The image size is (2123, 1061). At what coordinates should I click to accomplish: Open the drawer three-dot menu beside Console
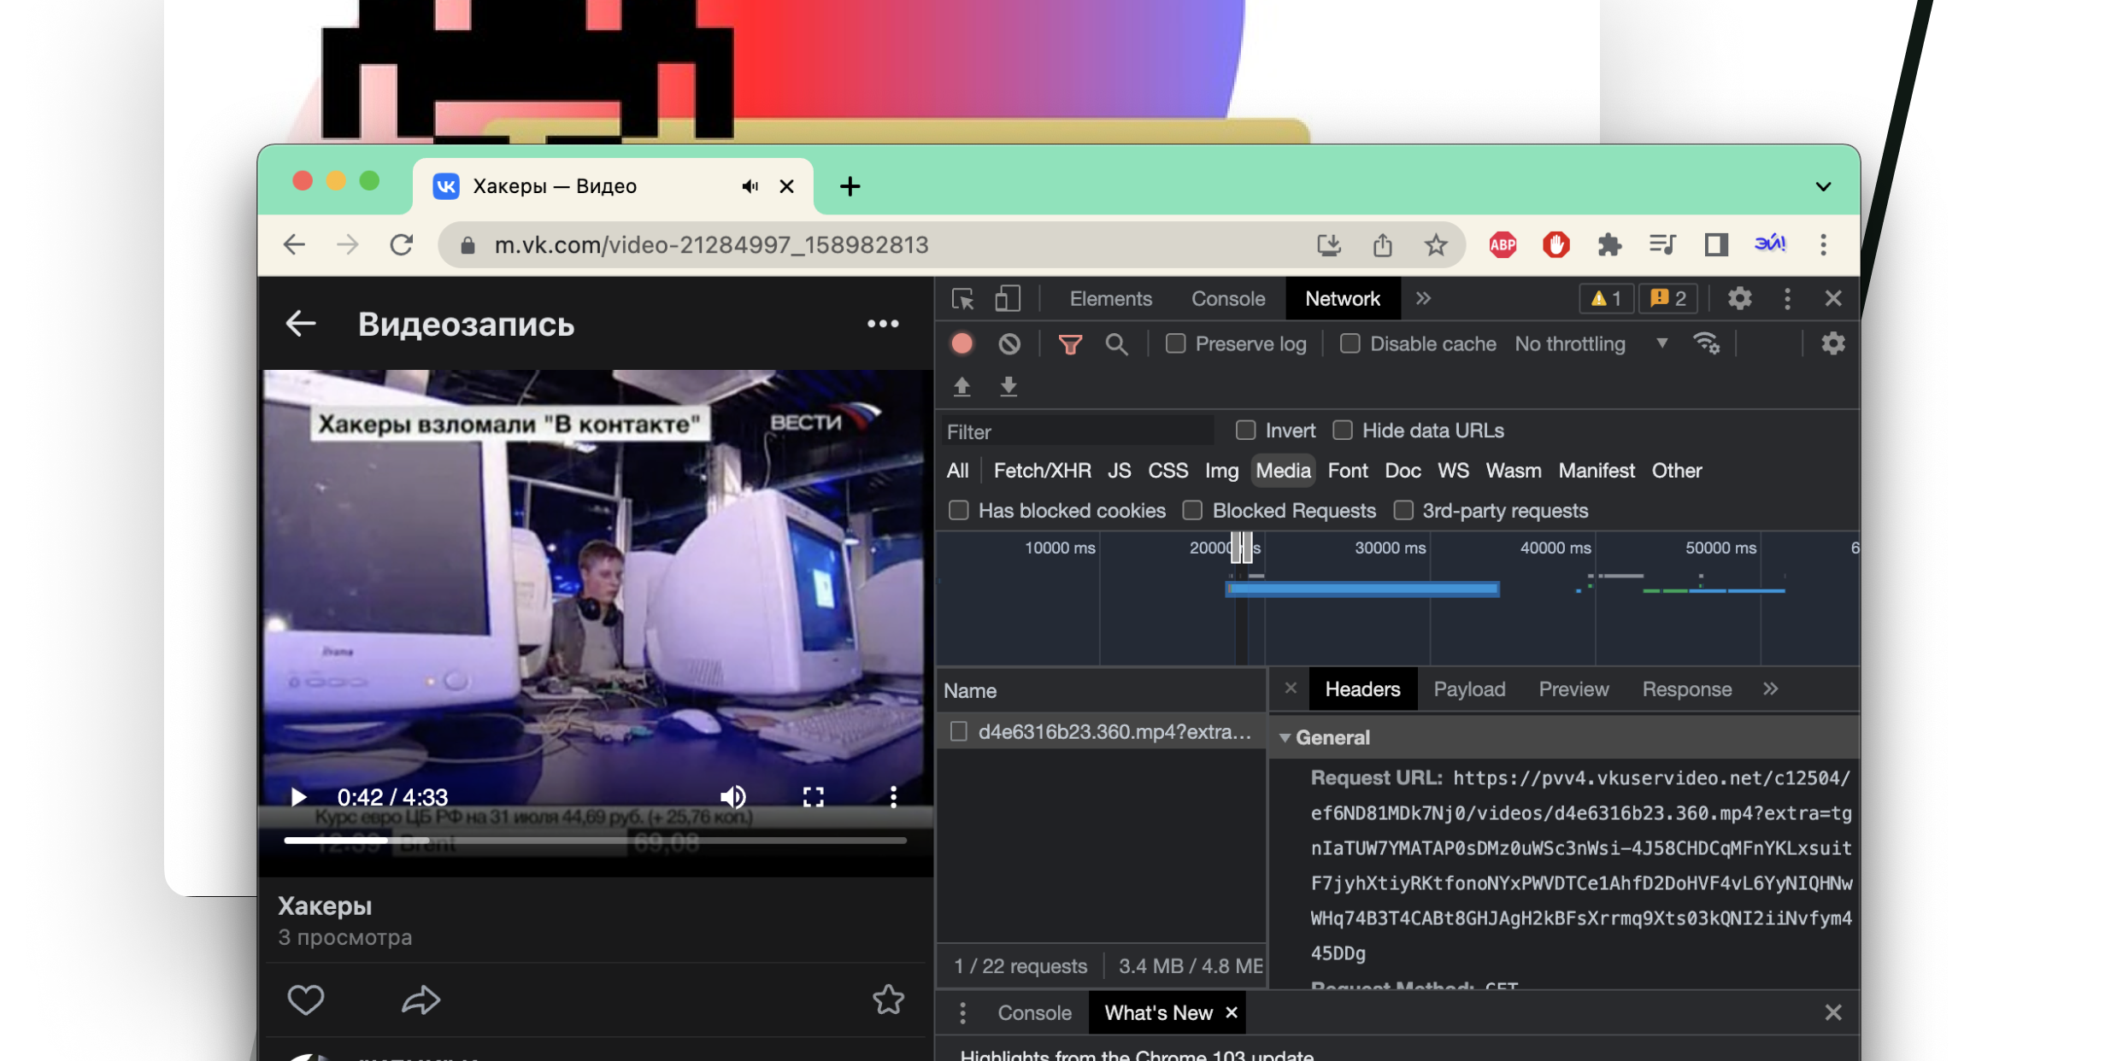click(x=962, y=1013)
